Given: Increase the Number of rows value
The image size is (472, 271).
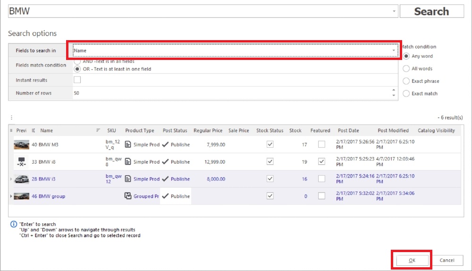Looking at the screenshot, I should 394,90.
